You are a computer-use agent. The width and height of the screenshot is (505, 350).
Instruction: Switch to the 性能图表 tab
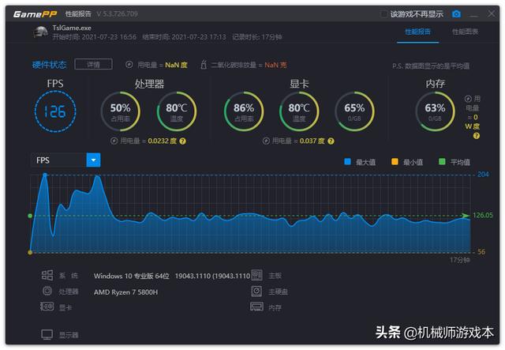[465, 32]
